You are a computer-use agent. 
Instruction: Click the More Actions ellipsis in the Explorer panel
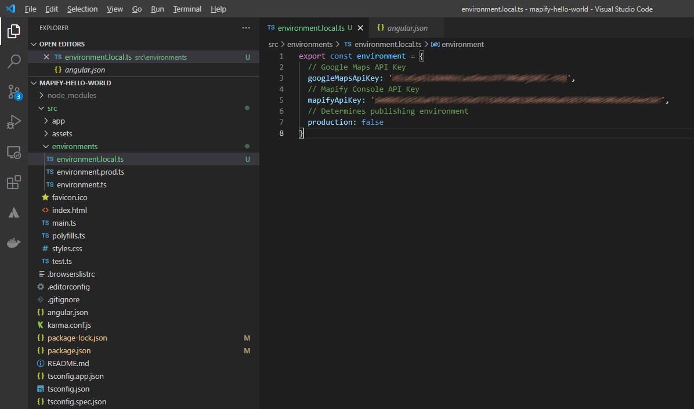point(246,27)
